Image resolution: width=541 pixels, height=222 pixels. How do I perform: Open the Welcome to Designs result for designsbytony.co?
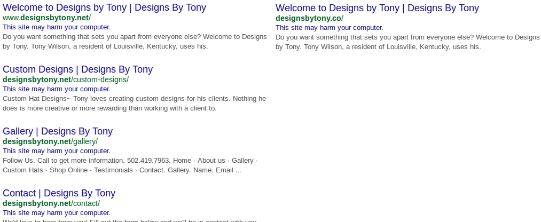[x=377, y=8]
